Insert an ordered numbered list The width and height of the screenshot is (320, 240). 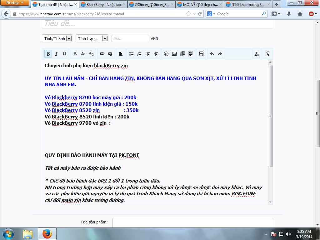tap(139, 54)
